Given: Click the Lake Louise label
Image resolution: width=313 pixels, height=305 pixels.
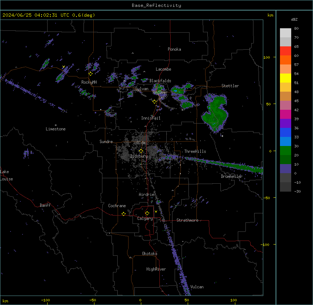Looking at the screenshot, I should (7, 175).
